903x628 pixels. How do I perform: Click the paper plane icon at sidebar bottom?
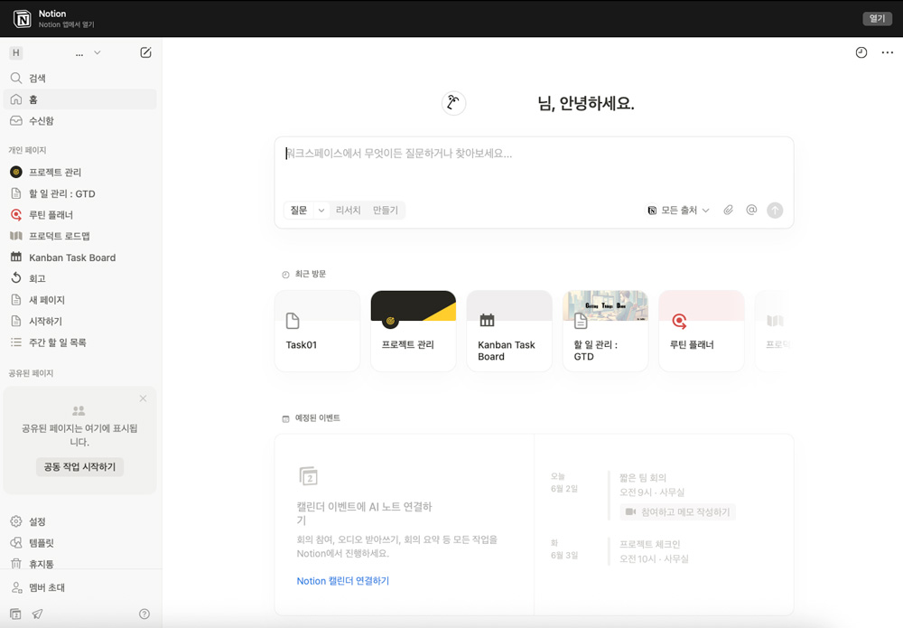coord(37,614)
